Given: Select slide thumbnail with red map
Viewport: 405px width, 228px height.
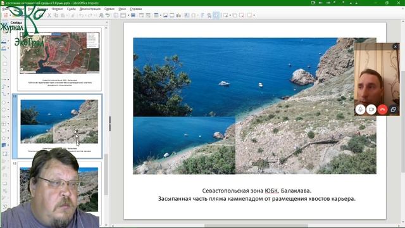Looking at the screenshot, I should click(59, 59).
